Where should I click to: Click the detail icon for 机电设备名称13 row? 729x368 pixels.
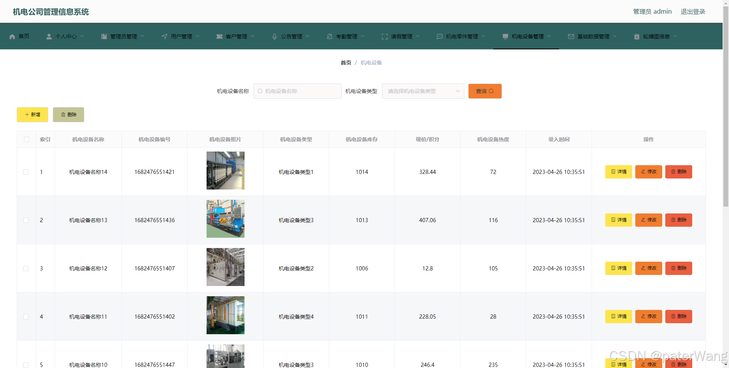613,220
